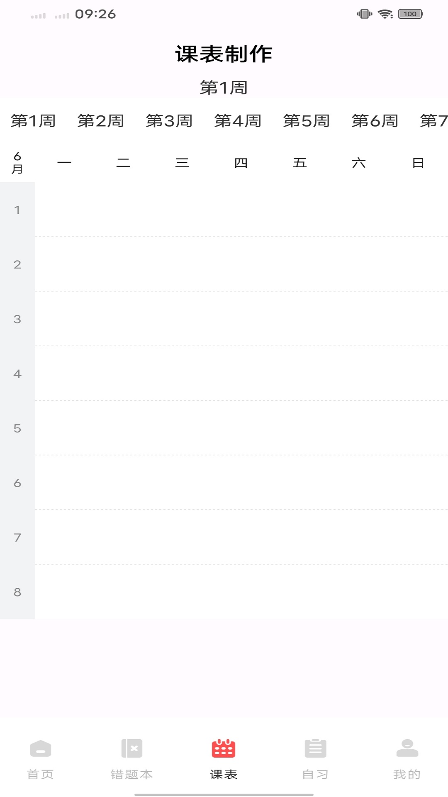Open the 首页 home icon
The image size is (448, 797).
tap(41, 748)
